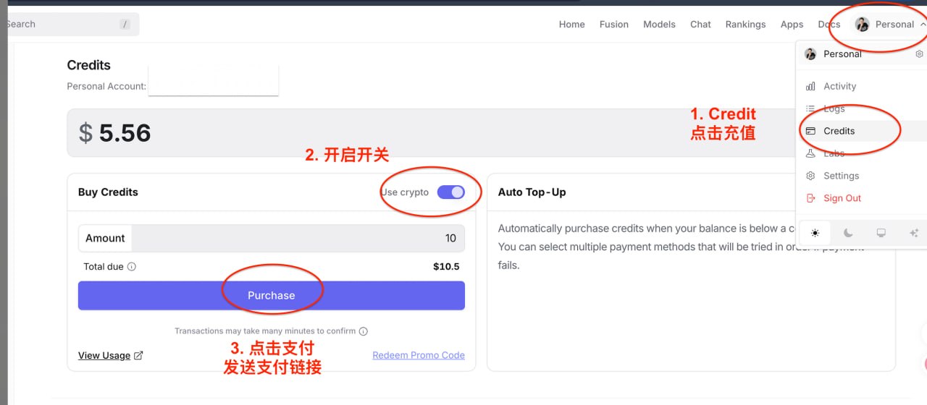Click the $10.5 total due value
927x405 pixels.
tap(446, 266)
